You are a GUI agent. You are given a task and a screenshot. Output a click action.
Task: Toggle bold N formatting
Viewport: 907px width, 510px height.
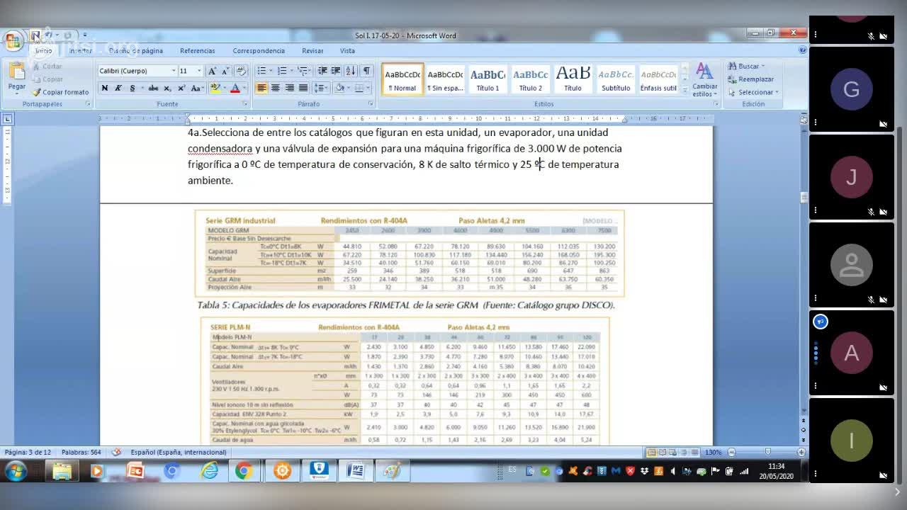click(x=105, y=89)
